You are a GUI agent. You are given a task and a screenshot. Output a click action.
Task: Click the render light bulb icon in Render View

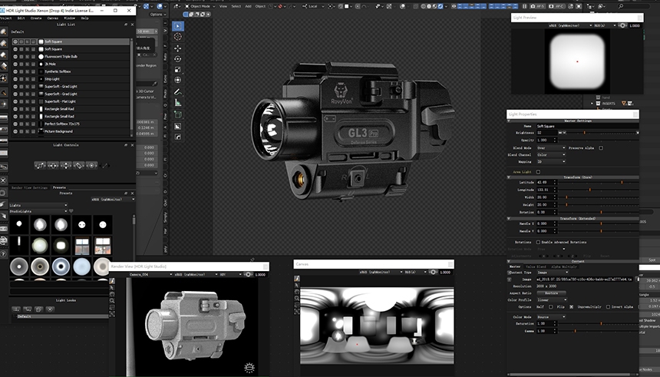pos(249,367)
